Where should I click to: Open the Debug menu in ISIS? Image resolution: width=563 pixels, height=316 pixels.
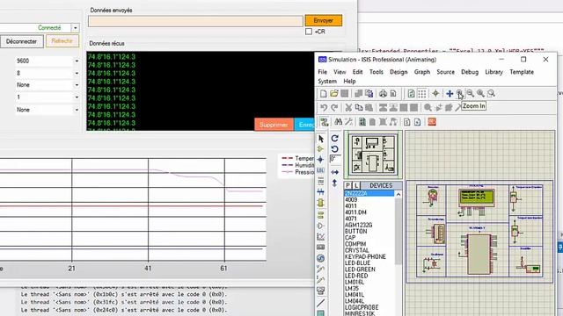coord(470,72)
